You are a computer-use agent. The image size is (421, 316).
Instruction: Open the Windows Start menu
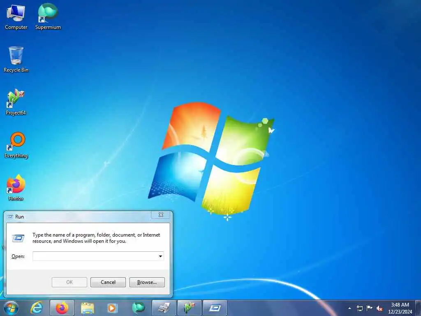tap(11, 308)
